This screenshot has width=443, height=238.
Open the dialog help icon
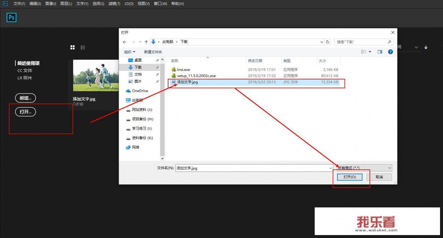coord(390,52)
